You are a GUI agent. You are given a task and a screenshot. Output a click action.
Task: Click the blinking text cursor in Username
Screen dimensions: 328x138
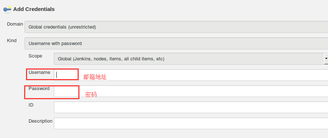[57, 75]
